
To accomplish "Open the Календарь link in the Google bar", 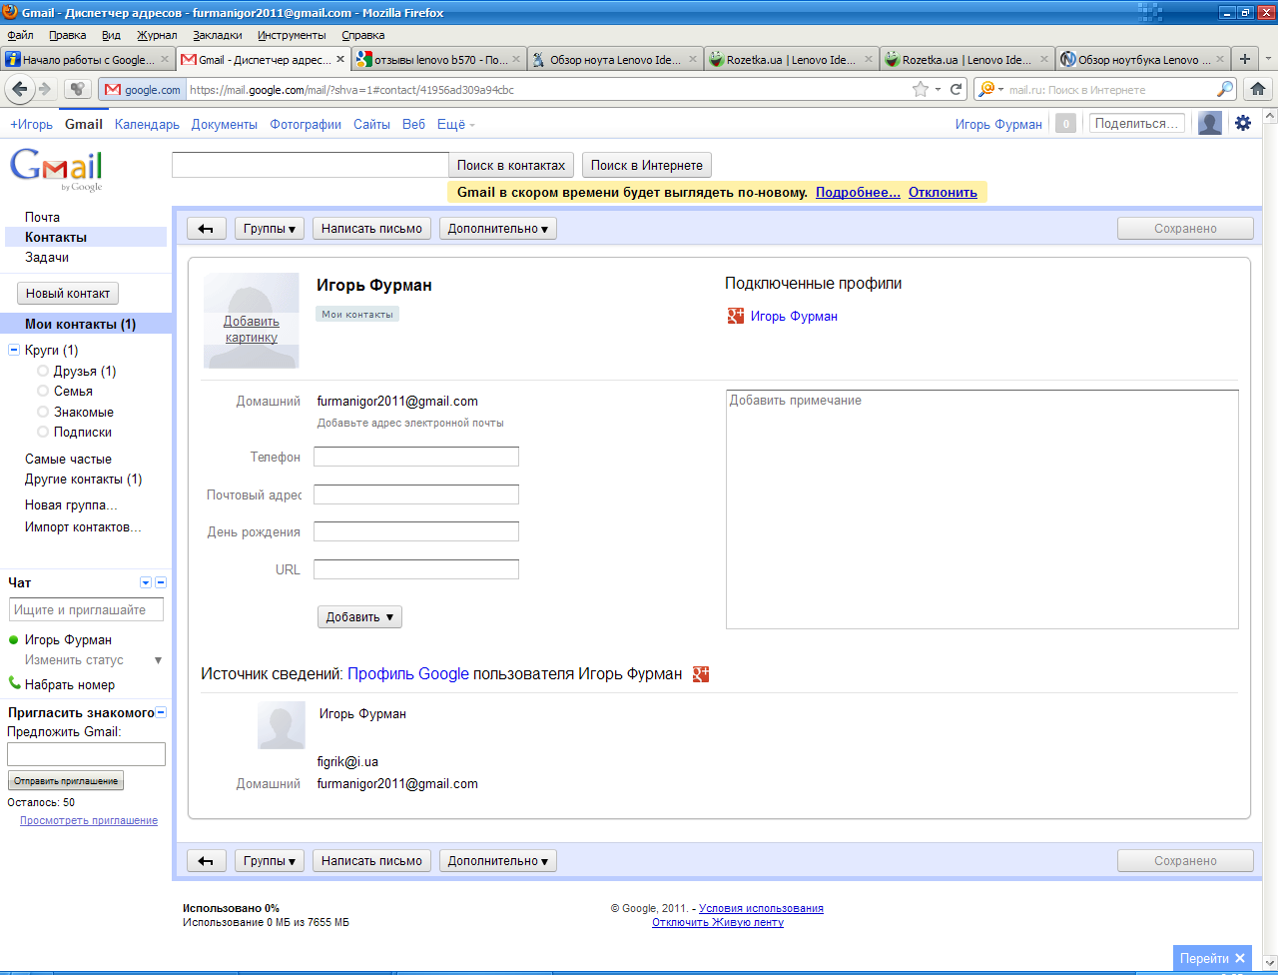I will tap(147, 124).
